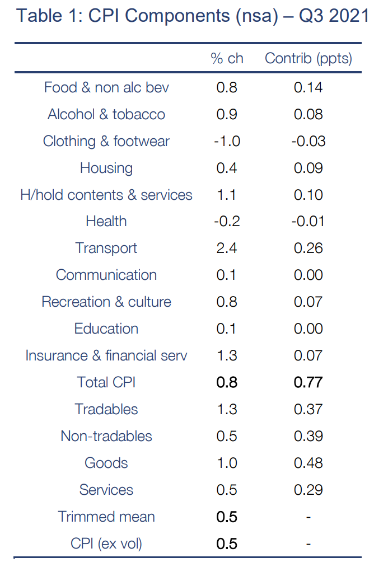Select the "% ch" column header
The width and height of the screenshot is (374, 567).
(x=227, y=58)
